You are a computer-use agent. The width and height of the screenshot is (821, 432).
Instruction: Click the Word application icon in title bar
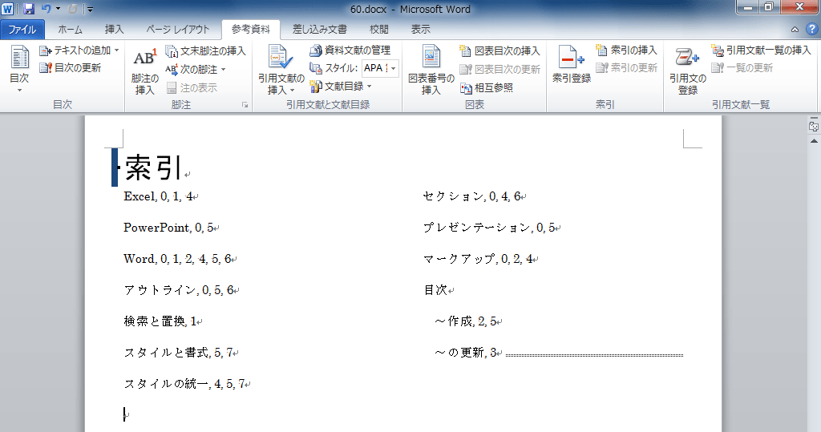coord(8,9)
